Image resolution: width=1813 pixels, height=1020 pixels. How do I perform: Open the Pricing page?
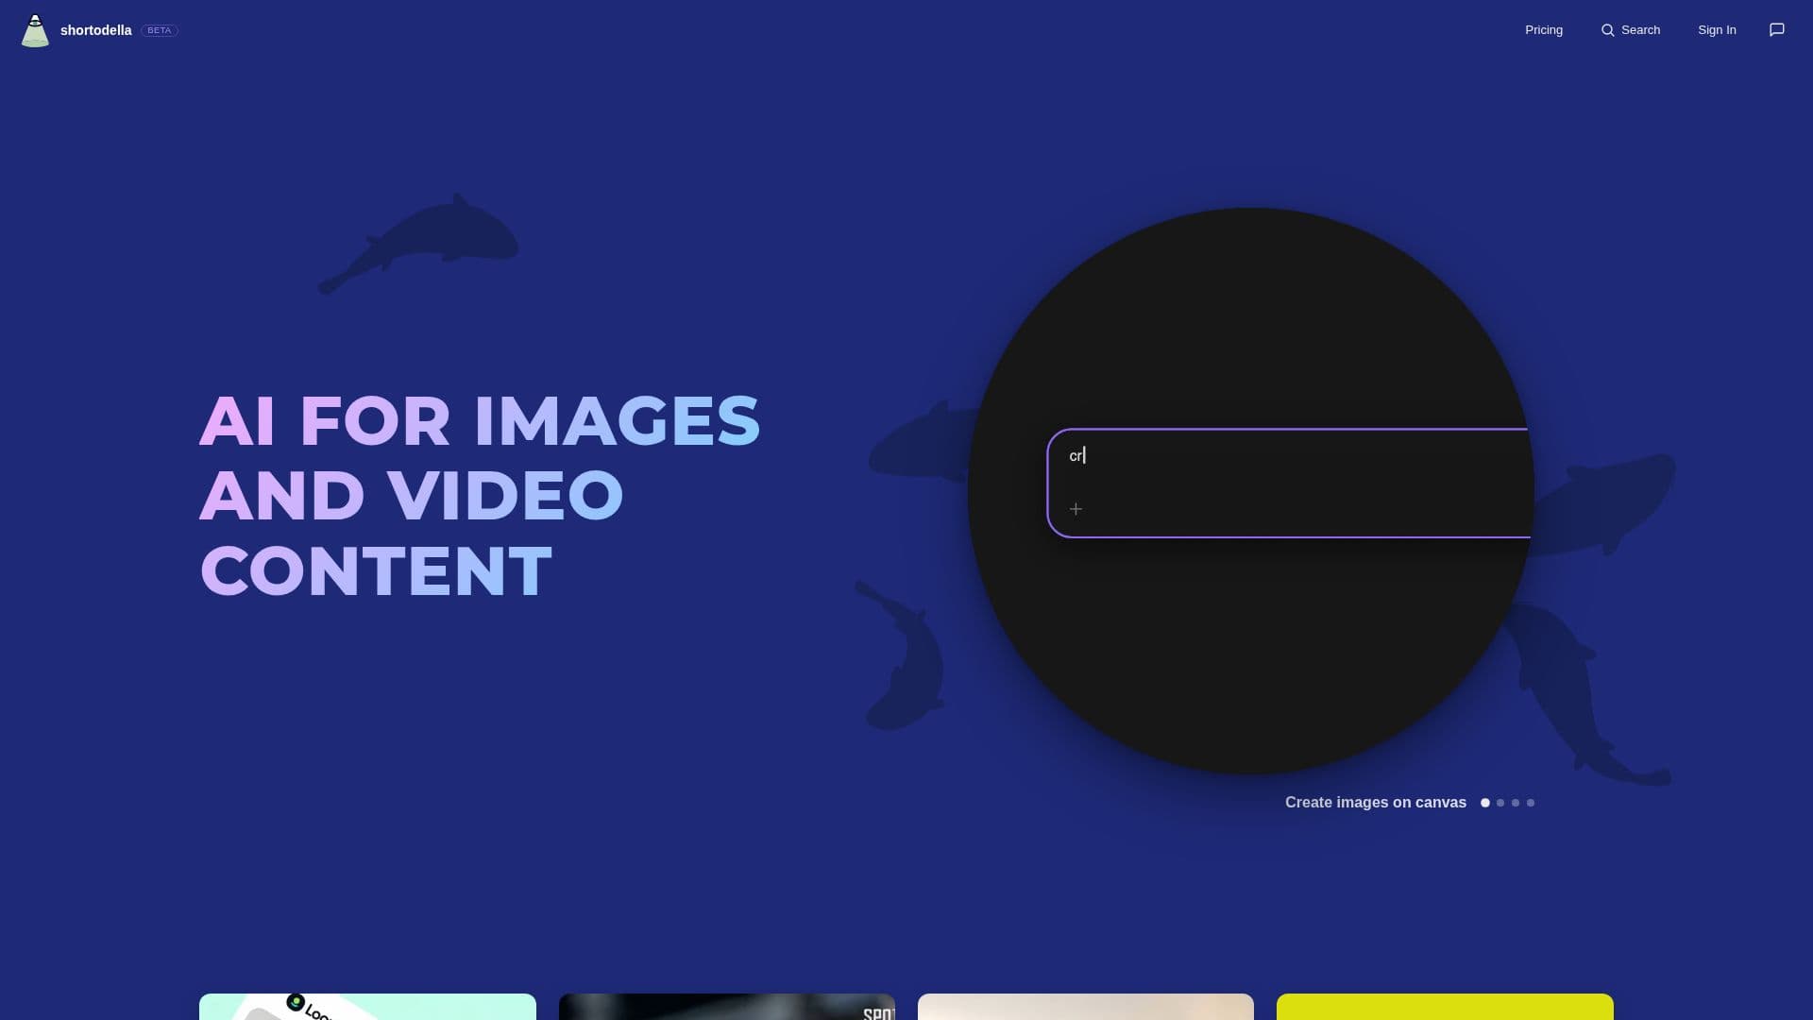[1544, 30]
